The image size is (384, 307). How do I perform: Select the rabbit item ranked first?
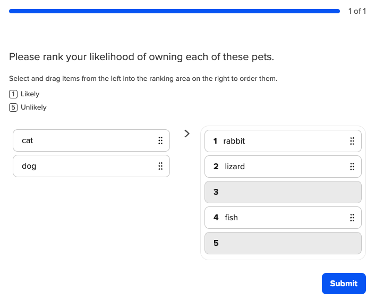point(276,141)
